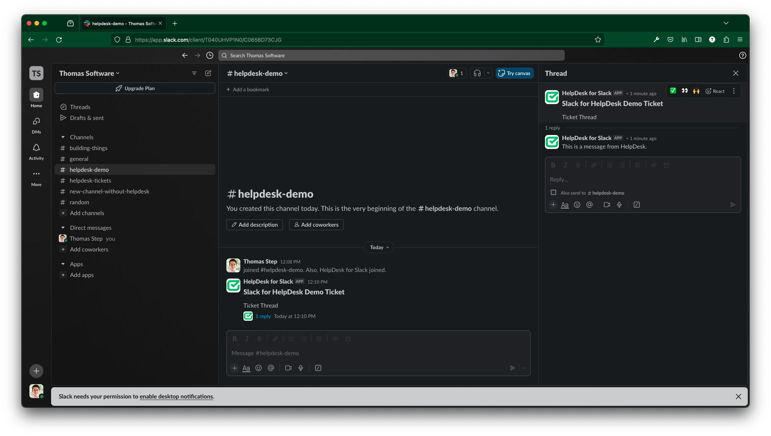Toggle strikethrough in thread reply toolbar
771x436 pixels.
[578, 165]
